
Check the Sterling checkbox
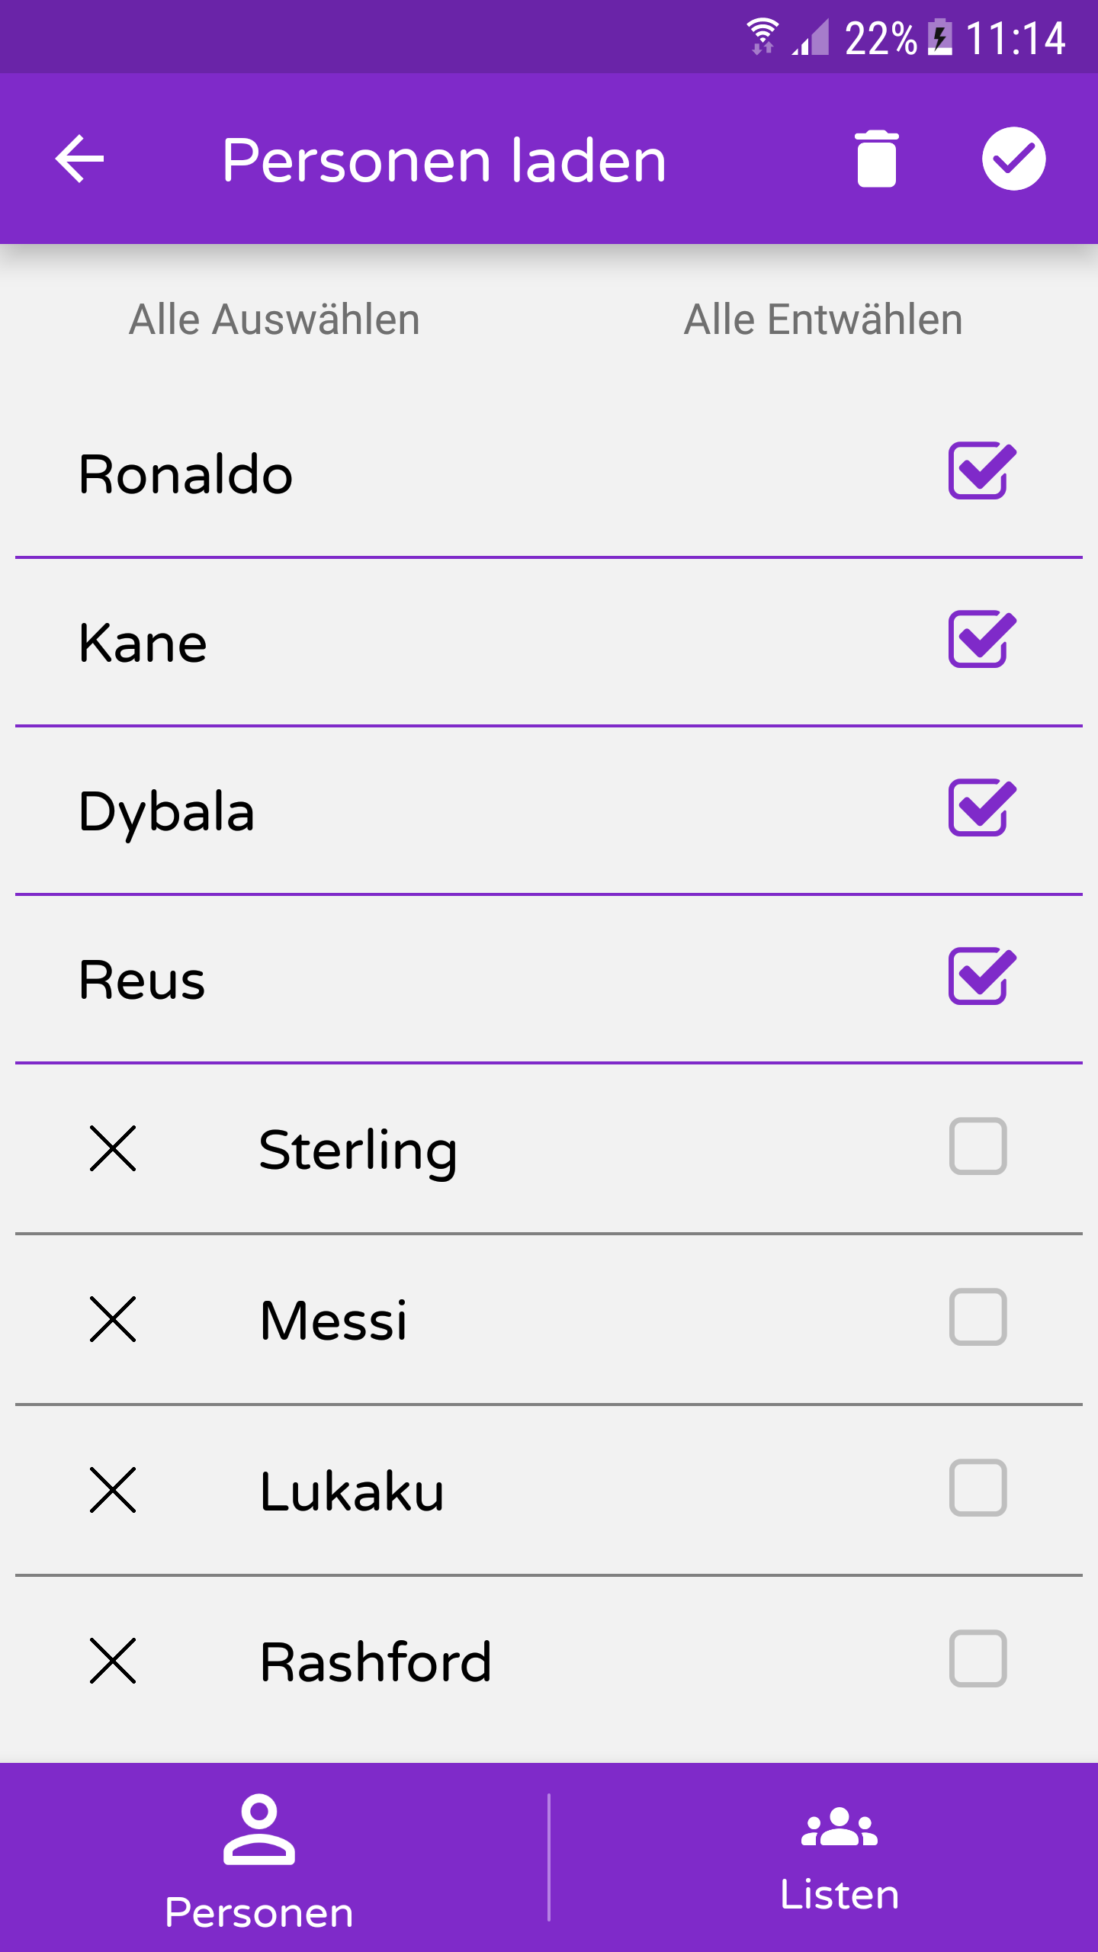pos(978,1146)
